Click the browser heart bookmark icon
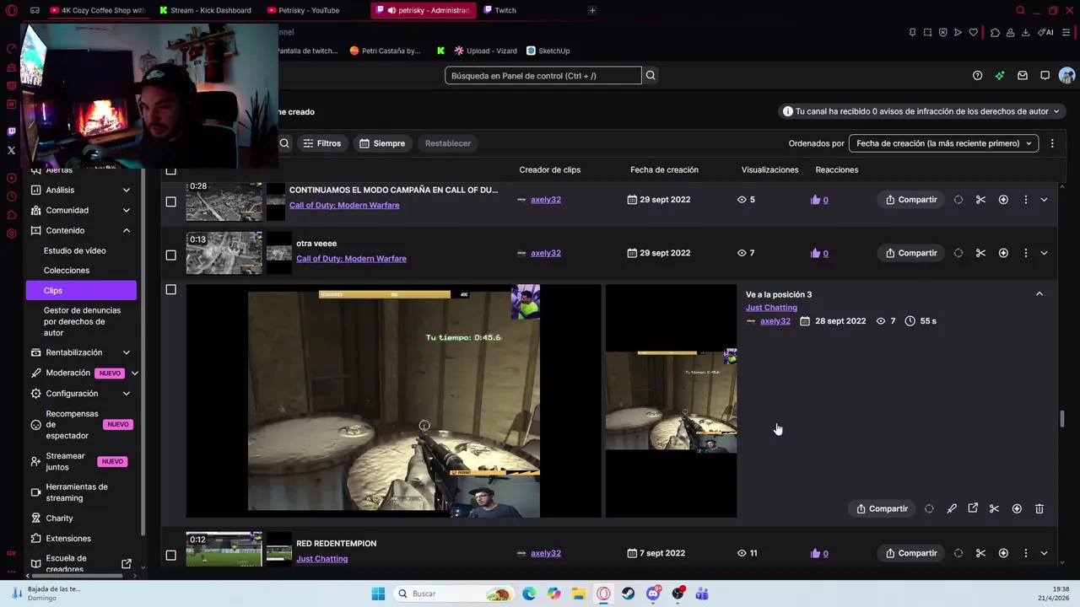 pyautogui.click(x=973, y=33)
